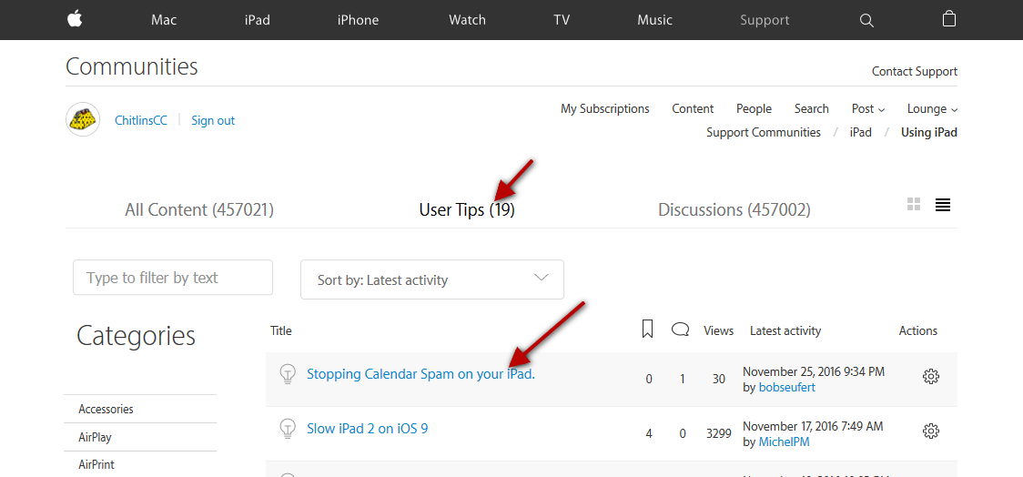
Task: Open the iPad menu in navigation bar
Action: pos(257,20)
